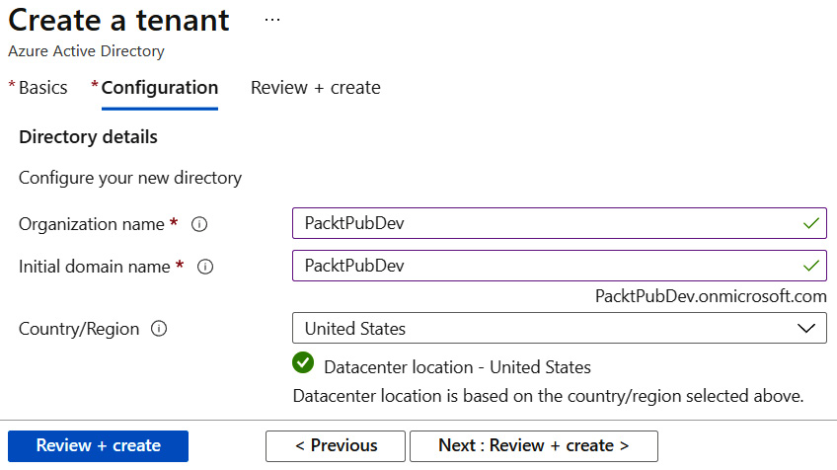Click the Organization name info icon
This screenshot has width=837, height=470.
coord(199,224)
